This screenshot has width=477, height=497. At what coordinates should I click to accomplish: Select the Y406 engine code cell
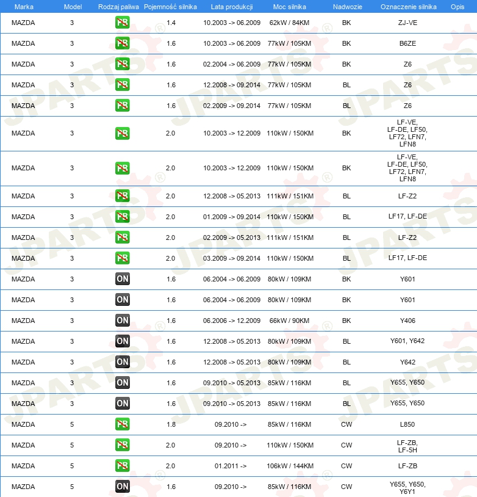pos(407,321)
